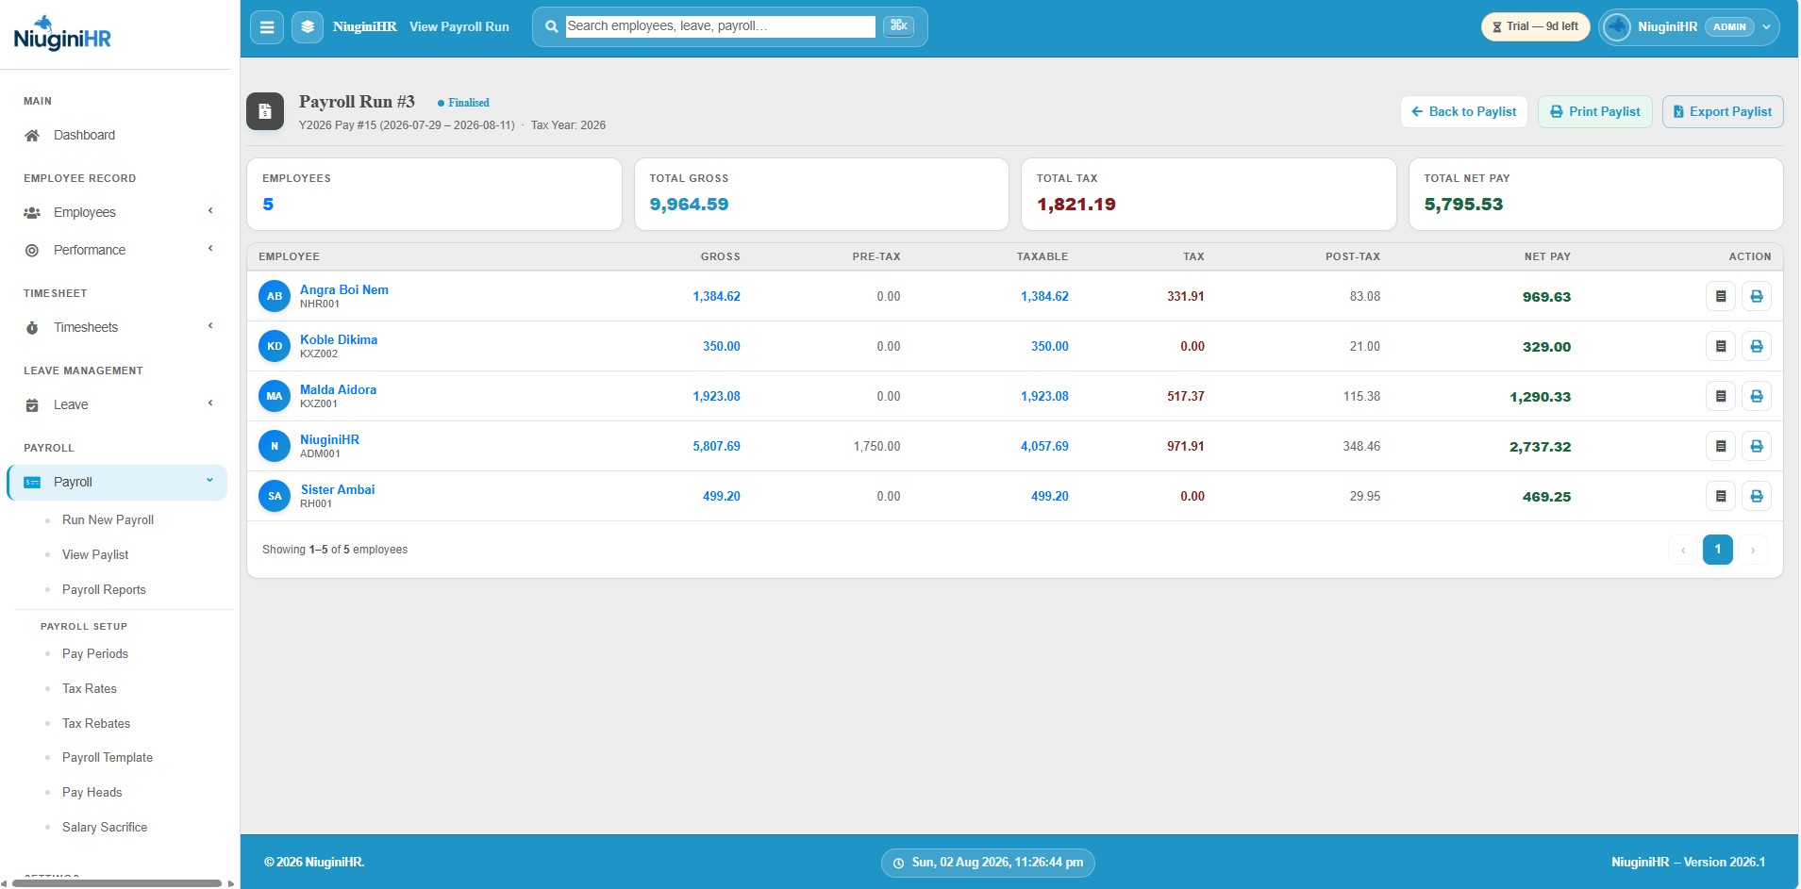This screenshot has height=889, width=1801.
Task: Click the NiuginiHR logo
Action: pyautogui.click(x=62, y=34)
